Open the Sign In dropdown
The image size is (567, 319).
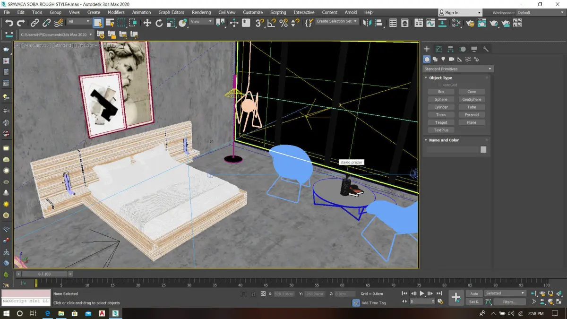pyautogui.click(x=460, y=13)
